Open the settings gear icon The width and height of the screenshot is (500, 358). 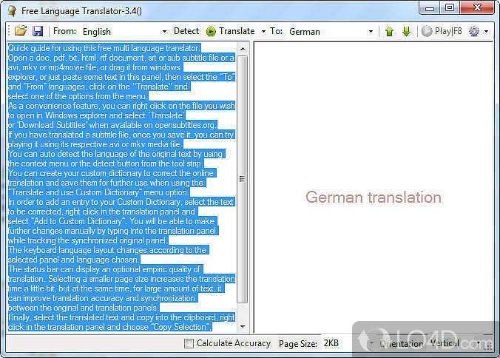(474, 32)
